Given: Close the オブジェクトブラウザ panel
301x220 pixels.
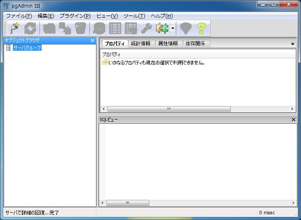Looking at the screenshot, I should (92, 40).
